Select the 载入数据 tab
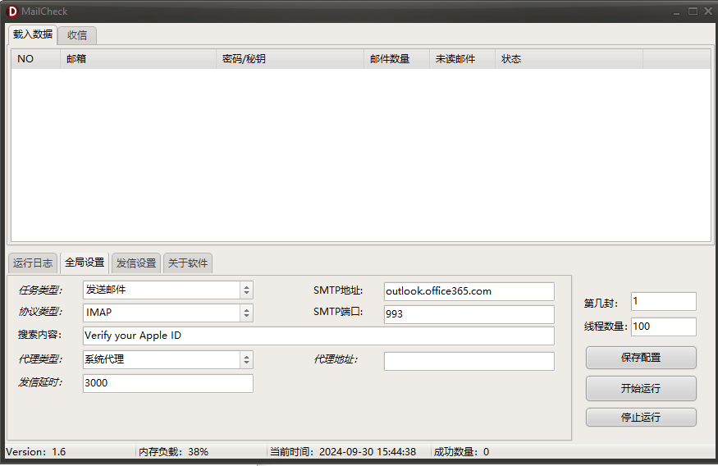 pyautogui.click(x=33, y=34)
